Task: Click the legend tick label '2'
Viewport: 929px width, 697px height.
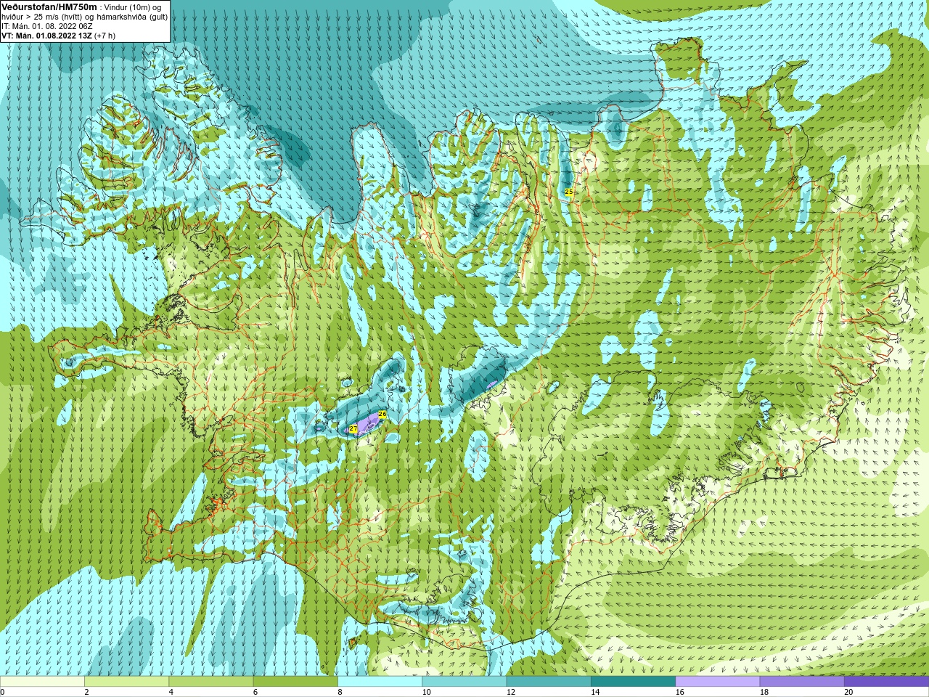Action: tap(86, 692)
